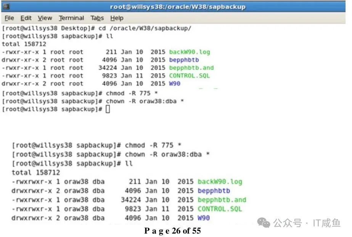The height and width of the screenshot is (237, 352).
Task: Open the Edit menu
Action: pos(26,18)
